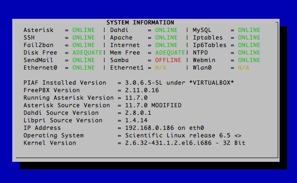Select PIAF Installed Version label
Viewport: 297px width, 183px height.
[x=65, y=83]
